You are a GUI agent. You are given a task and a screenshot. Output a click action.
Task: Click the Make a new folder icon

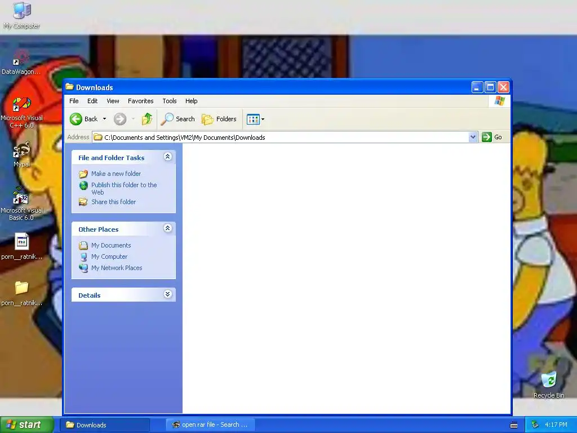click(x=83, y=174)
